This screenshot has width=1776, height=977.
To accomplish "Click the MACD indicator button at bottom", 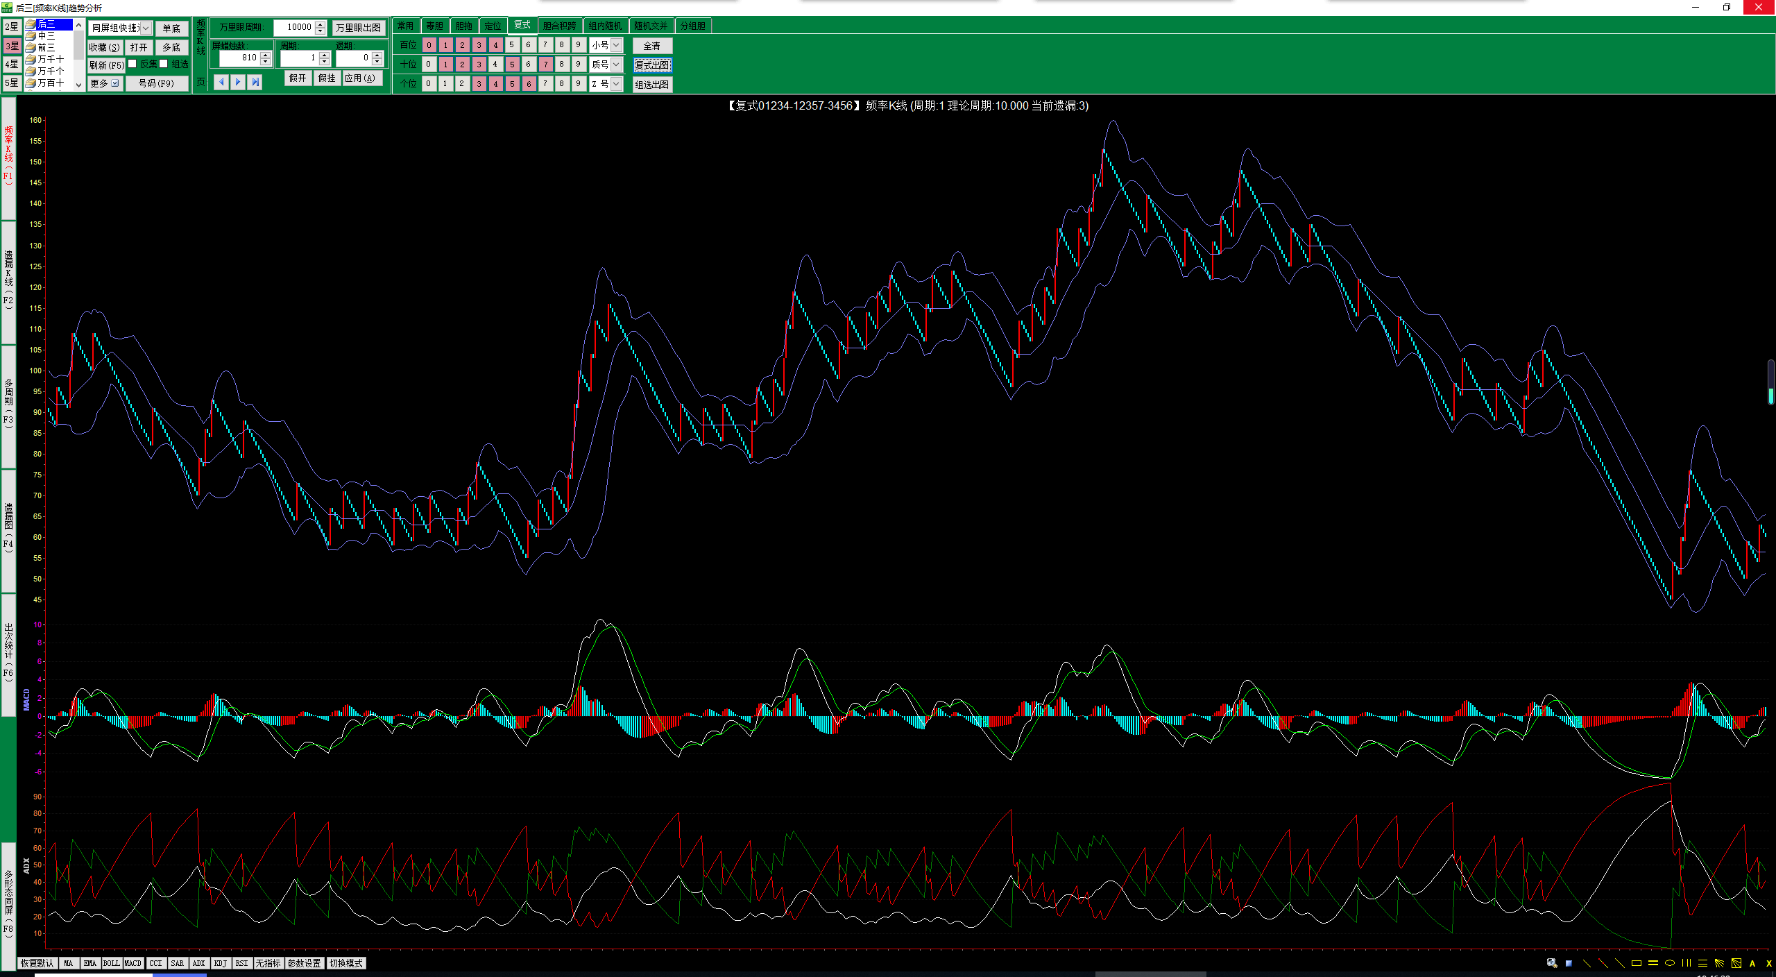I will 133,963.
